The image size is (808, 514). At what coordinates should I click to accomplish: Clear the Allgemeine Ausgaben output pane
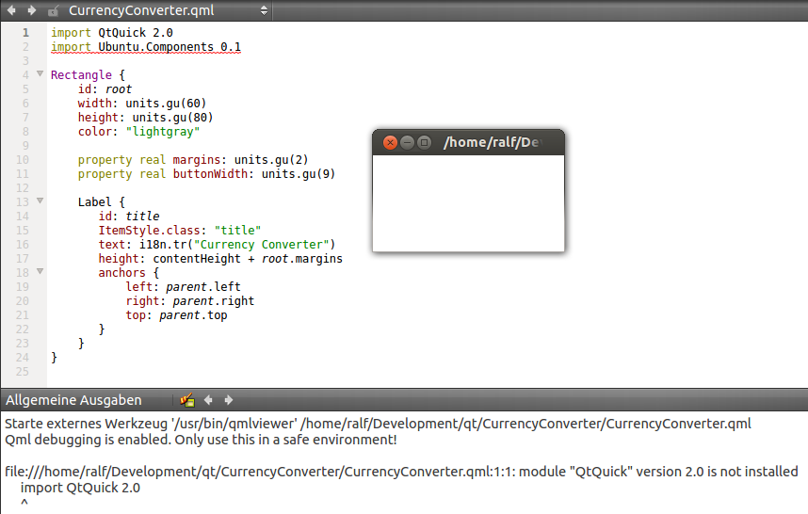[x=186, y=400]
